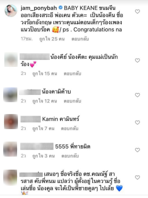Open the jam_ponybah username link

pyautogui.click(x=39, y=8)
